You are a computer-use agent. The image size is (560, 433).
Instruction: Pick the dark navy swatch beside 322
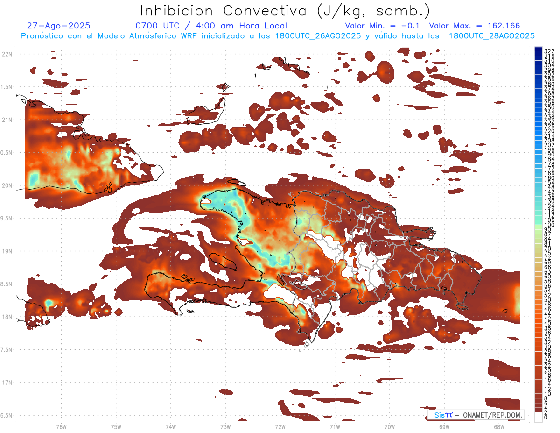[539, 50]
